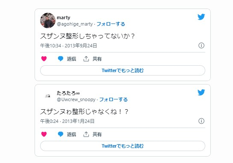Click the Twitter bird icon on たろたろ's tweet
The width and height of the screenshot is (233, 163).
[x=201, y=92]
